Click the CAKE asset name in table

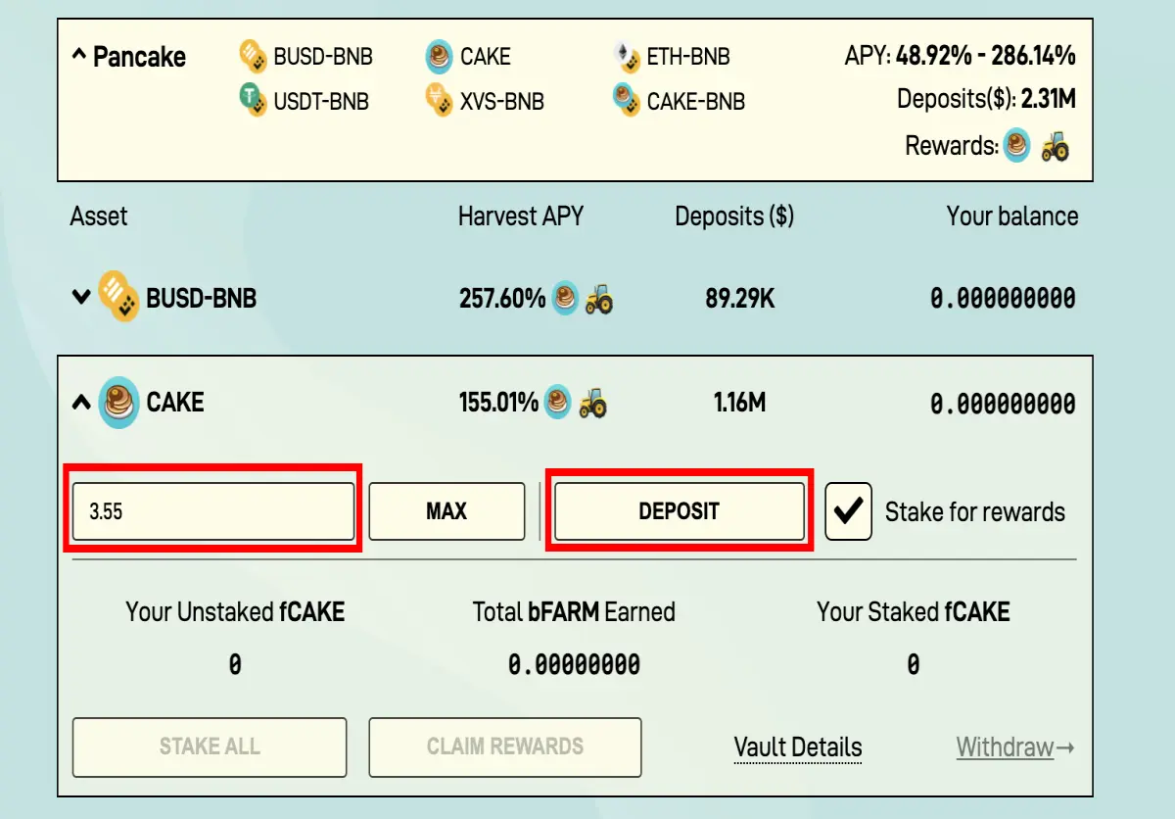click(175, 403)
